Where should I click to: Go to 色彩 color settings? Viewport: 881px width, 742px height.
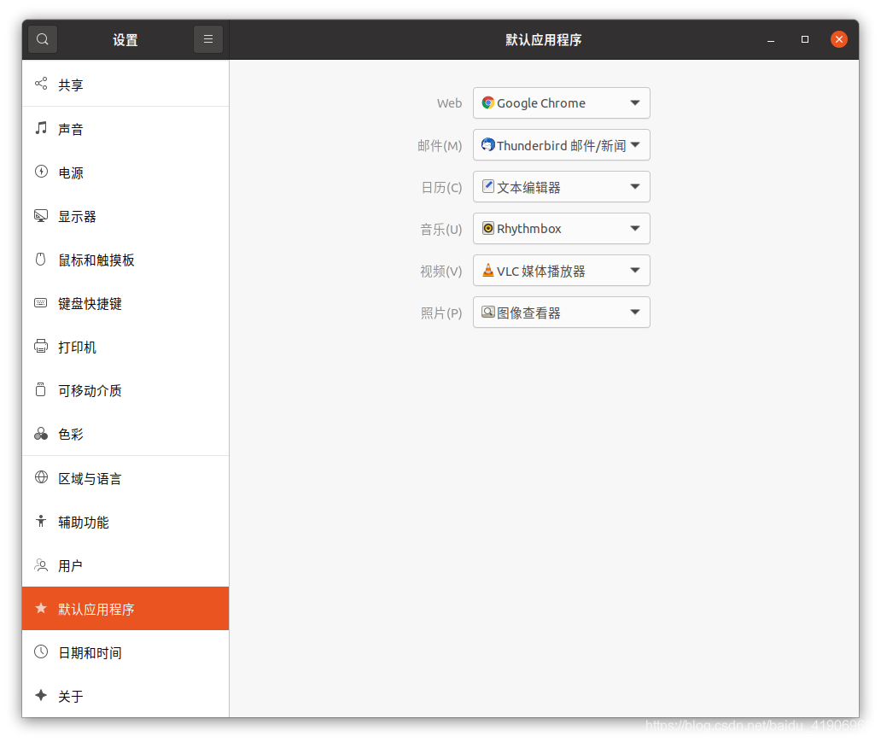[125, 434]
